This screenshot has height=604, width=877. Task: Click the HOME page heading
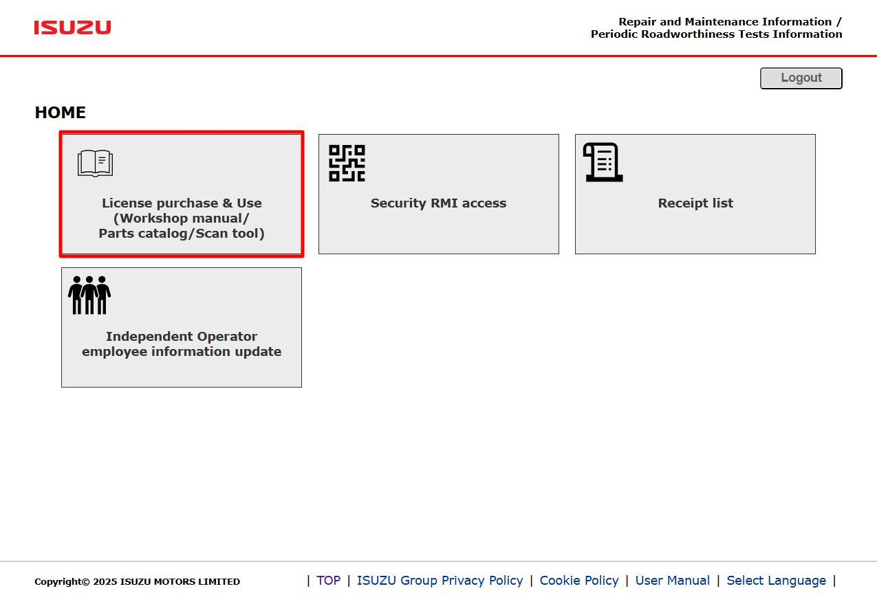tap(61, 113)
